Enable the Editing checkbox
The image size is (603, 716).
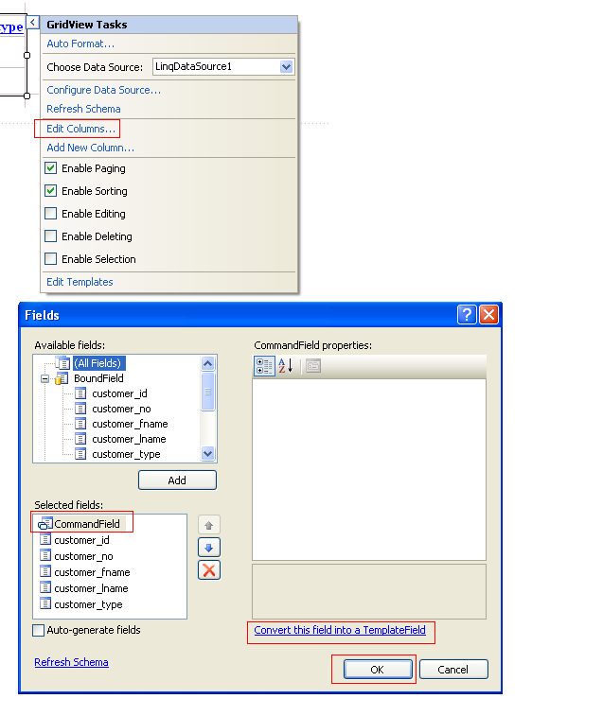[x=51, y=214]
